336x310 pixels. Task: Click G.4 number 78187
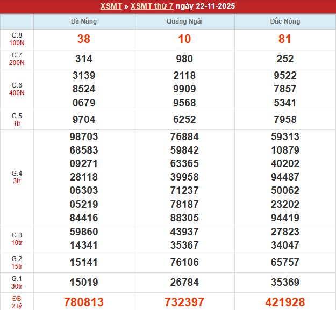(x=184, y=204)
